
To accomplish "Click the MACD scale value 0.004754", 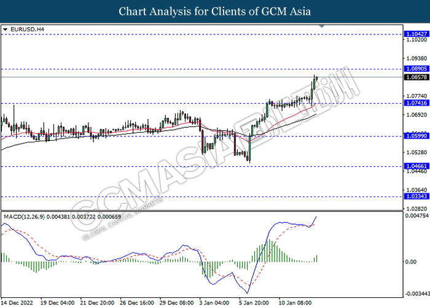I will tap(417, 216).
